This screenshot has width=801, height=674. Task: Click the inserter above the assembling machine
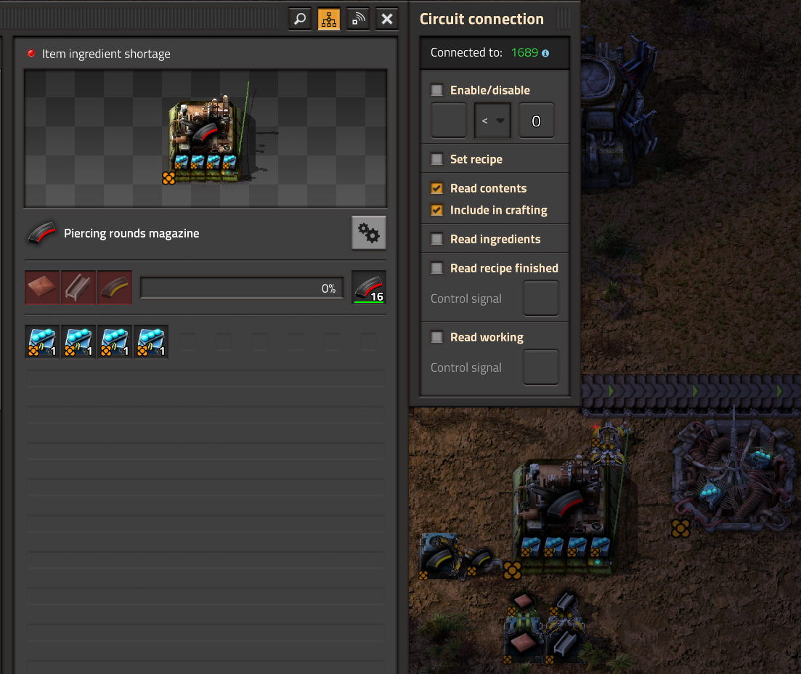click(608, 443)
